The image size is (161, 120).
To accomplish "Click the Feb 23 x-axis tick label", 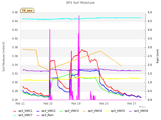I will [104, 103].
